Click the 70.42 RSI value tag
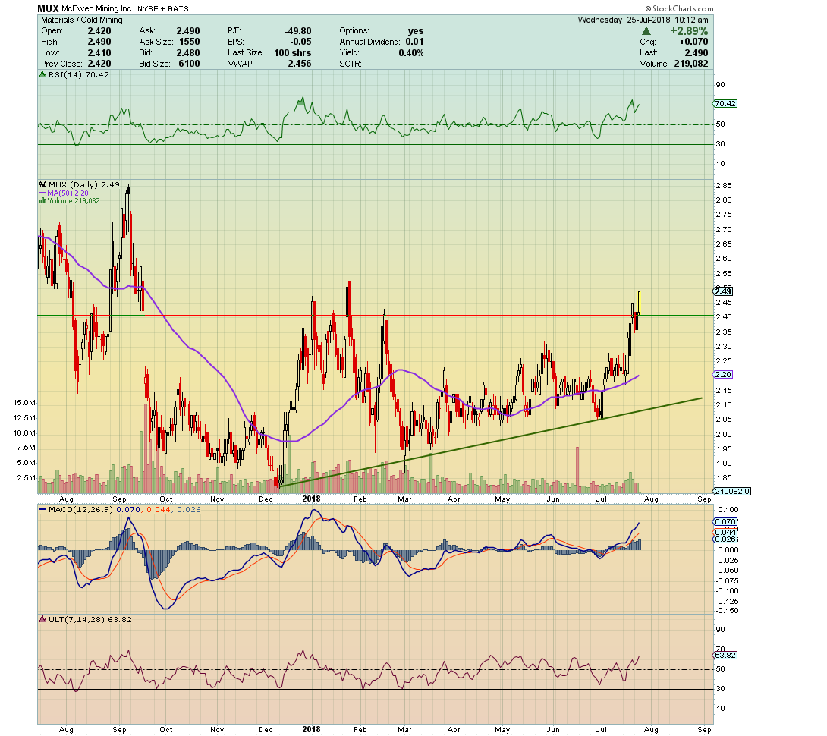 tap(722, 103)
